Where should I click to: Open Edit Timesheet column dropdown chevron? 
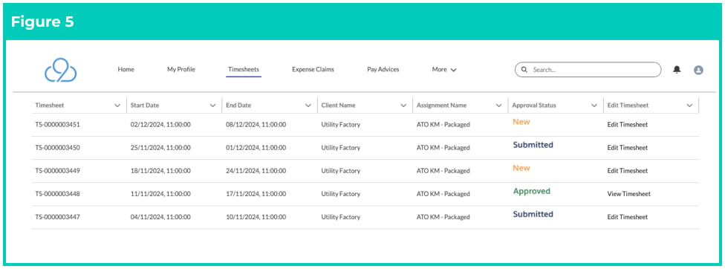tap(689, 106)
